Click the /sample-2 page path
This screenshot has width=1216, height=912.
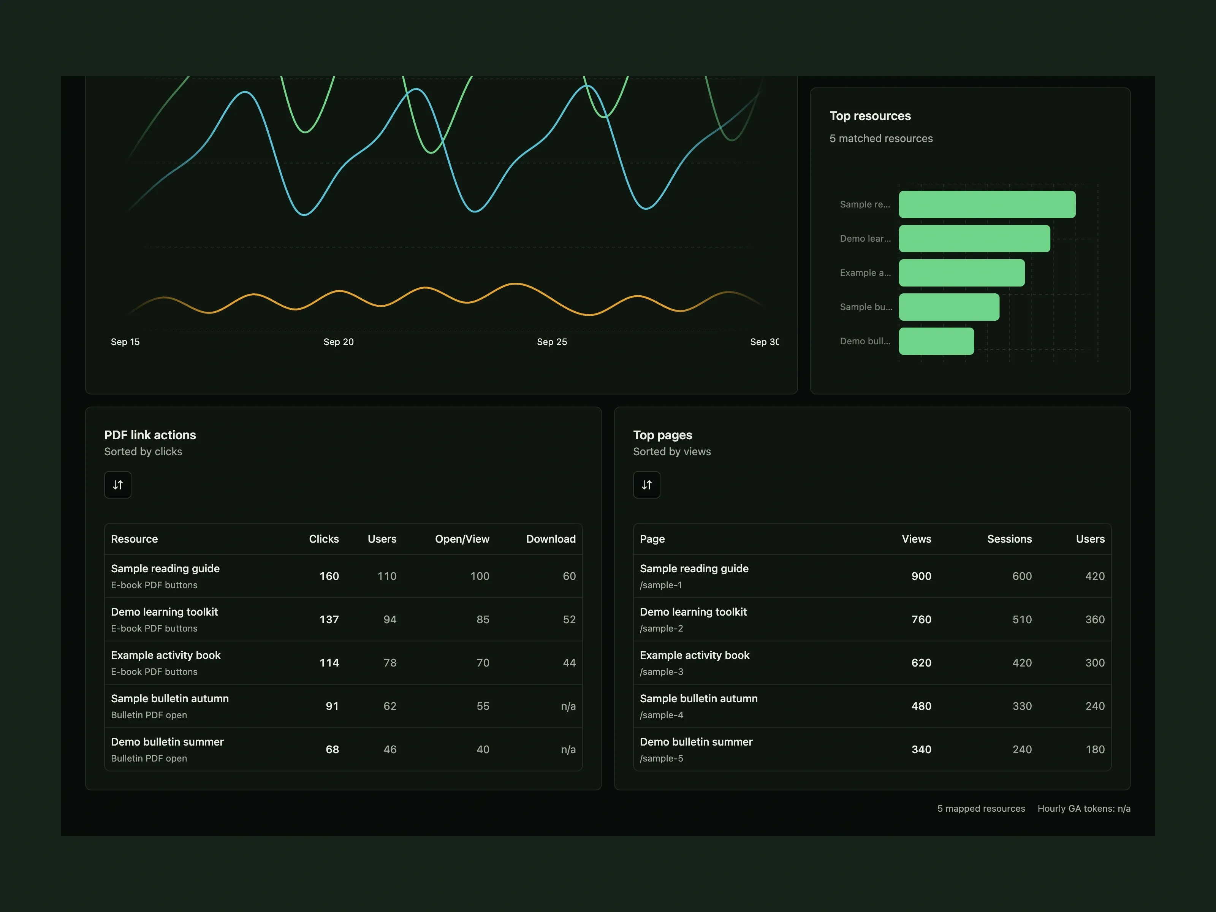pyautogui.click(x=661, y=629)
